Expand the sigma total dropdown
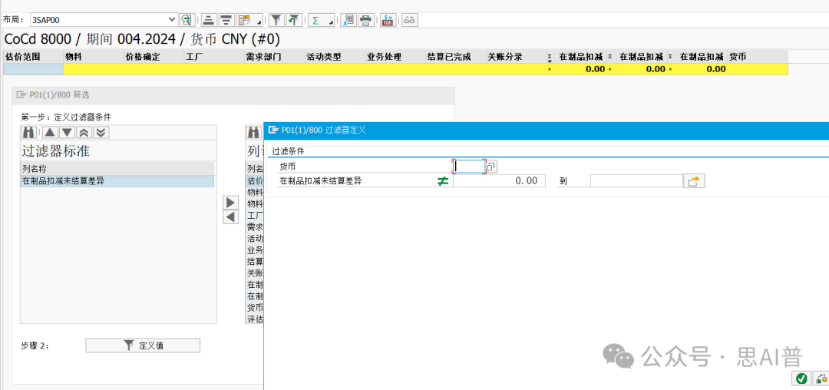The height and width of the screenshot is (390, 829). (331, 22)
